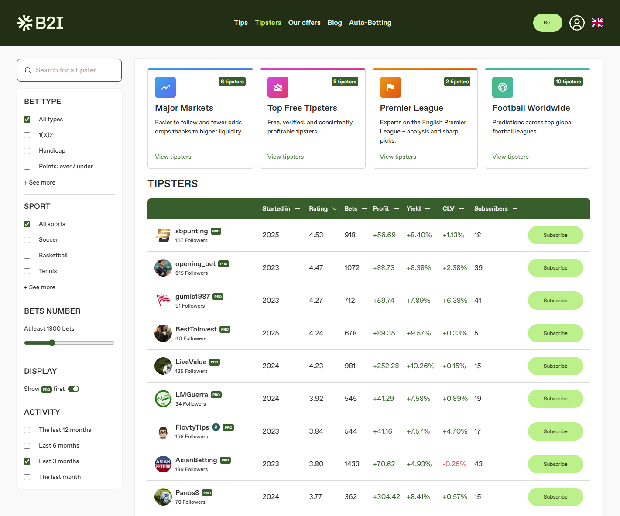This screenshot has width=620, height=516.
Task: Turn off Show PRO first toggle
Action: pos(73,389)
